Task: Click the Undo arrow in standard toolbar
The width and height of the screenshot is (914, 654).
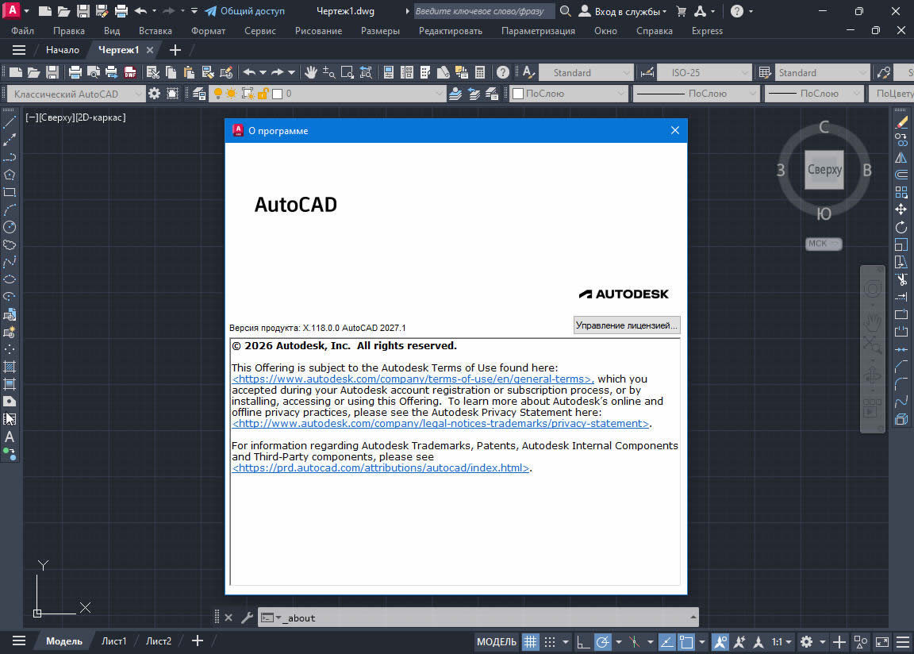Action: point(249,72)
